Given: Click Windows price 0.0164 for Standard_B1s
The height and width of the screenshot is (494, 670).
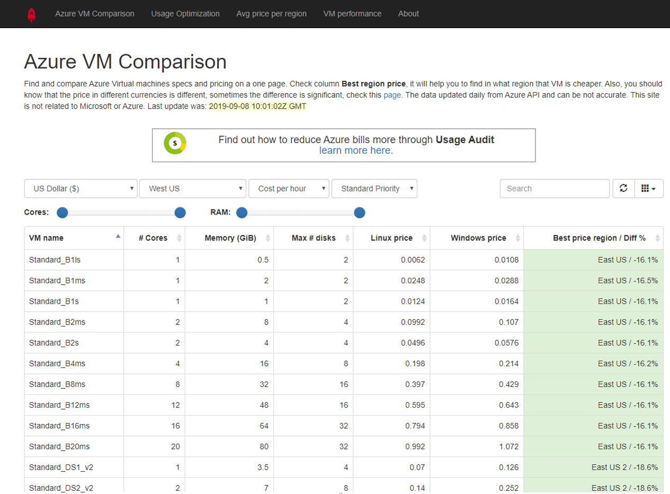Looking at the screenshot, I should click(x=507, y=301).
